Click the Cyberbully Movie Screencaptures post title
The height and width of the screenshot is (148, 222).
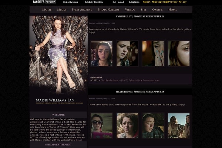(x=140, y=16)
